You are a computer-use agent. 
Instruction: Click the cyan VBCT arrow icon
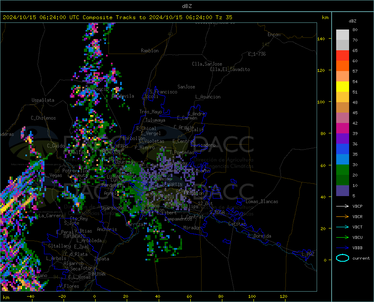point(342,227)
